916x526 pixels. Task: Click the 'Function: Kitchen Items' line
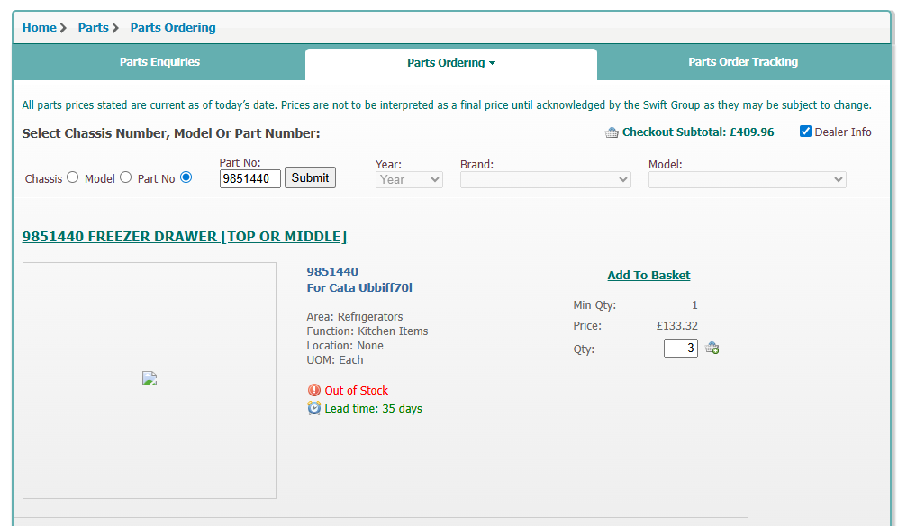click(367, 331)
